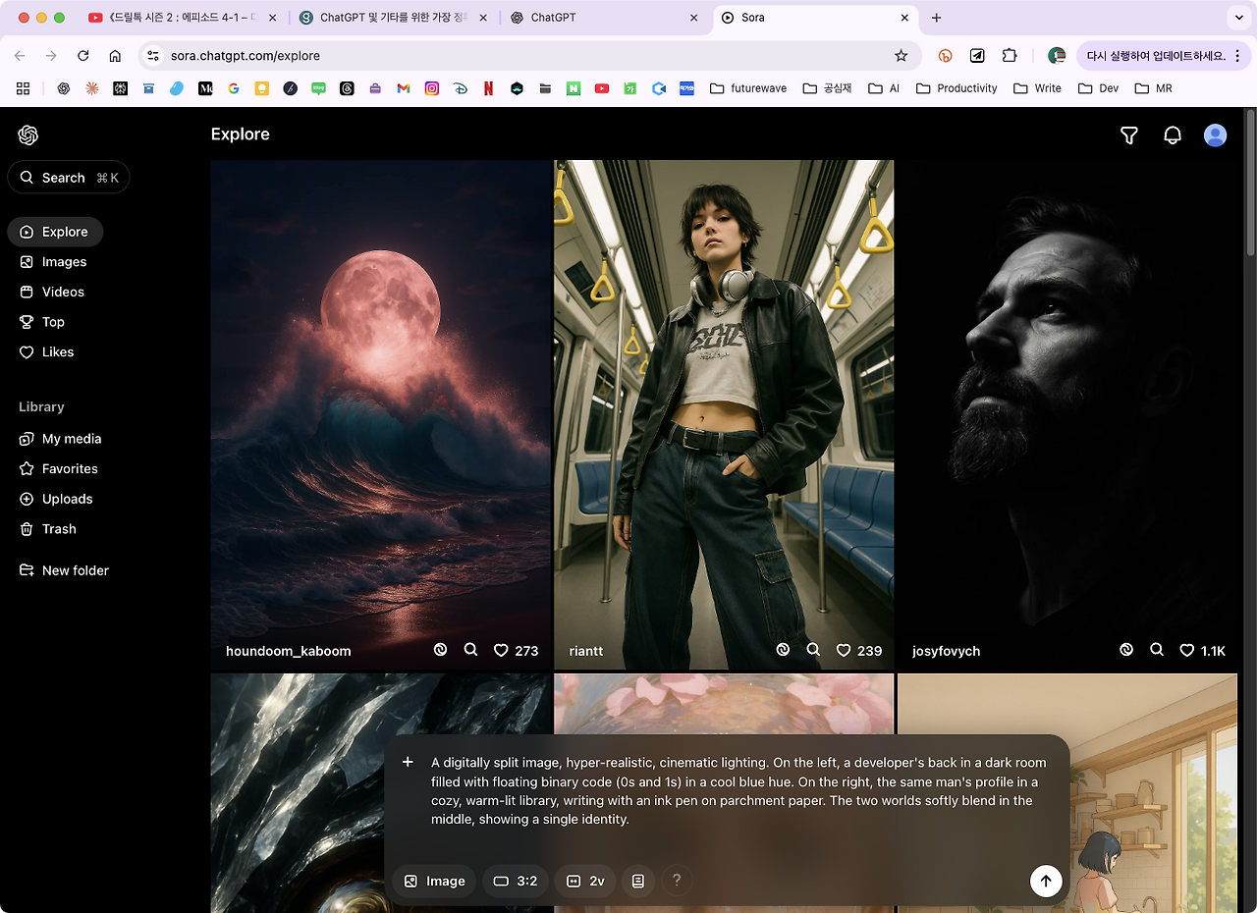Open the subway fashion image

click(x=724, y=412)
